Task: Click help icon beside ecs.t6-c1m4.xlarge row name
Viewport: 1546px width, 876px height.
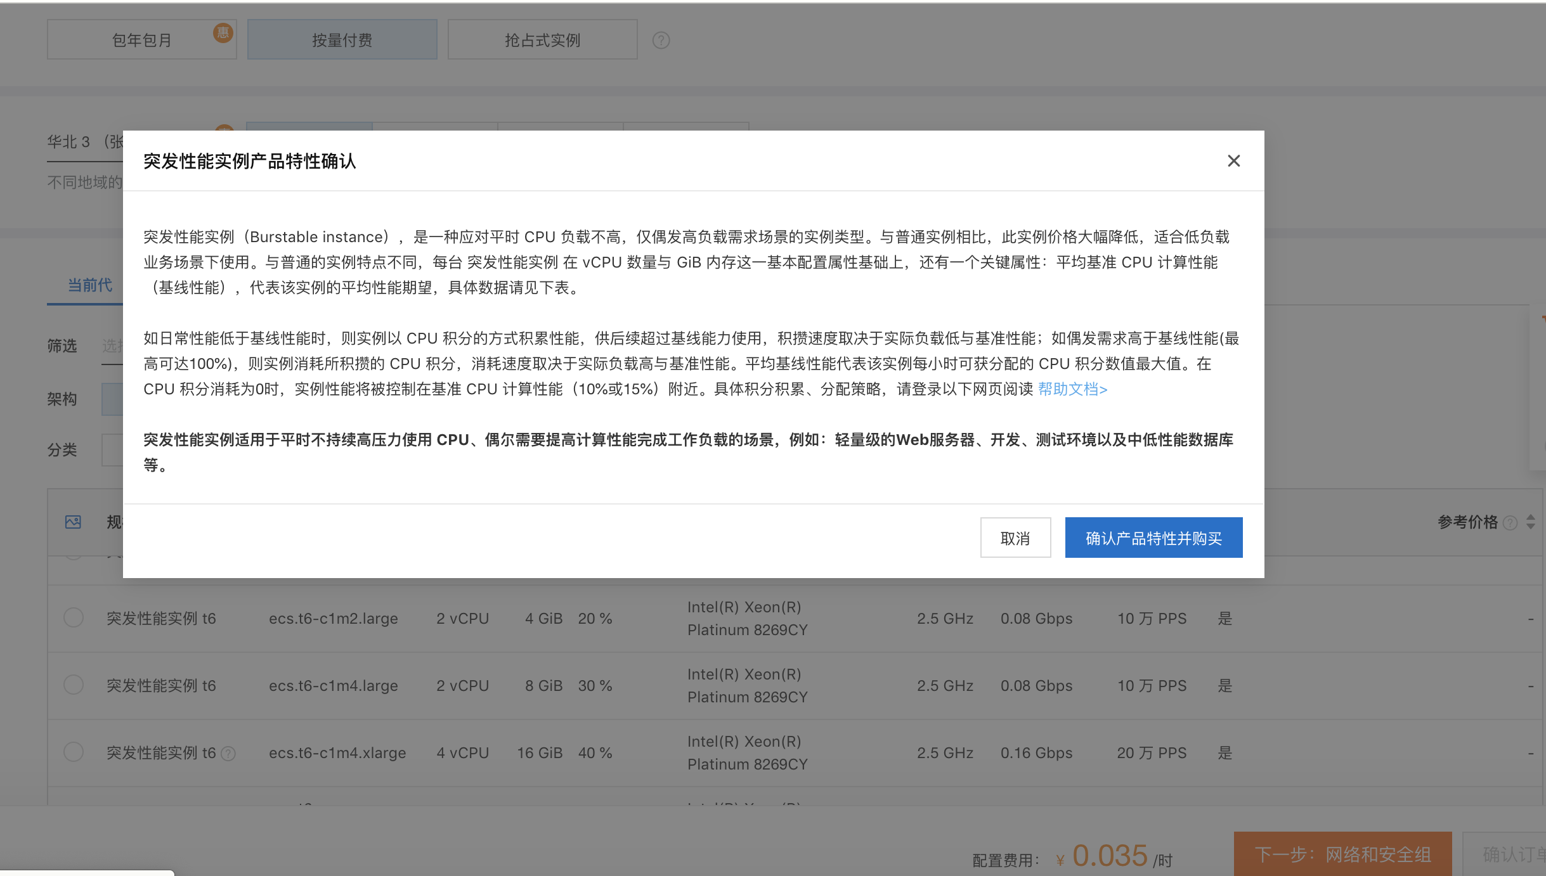Action: (229, 754)
